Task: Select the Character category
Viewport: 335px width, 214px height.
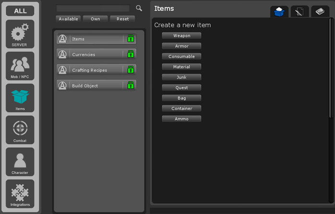Action: click(x=20, y=162)
